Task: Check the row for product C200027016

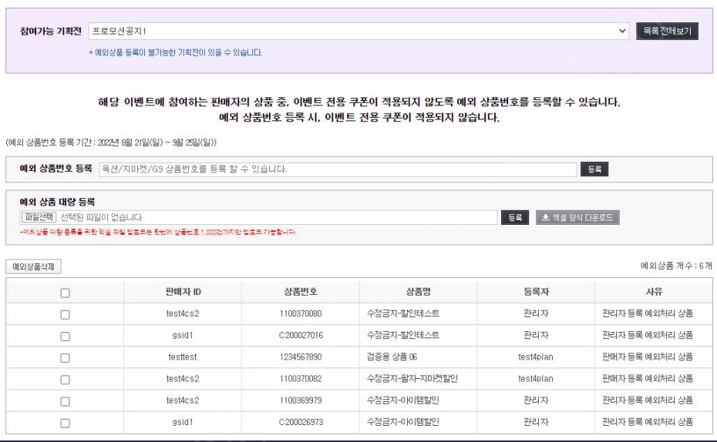Action: pyautogui.click(x=65, y=336)
